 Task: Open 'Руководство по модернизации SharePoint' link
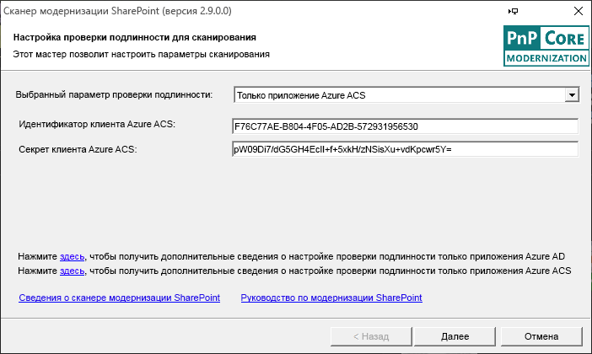click(x=331, y=298)
